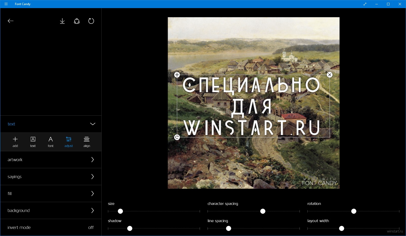Click the plus handle on text box
406x236 pixels.
click(177, 75)
